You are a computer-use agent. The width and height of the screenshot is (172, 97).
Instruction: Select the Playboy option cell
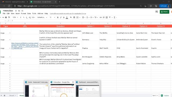(x=91, y=45)
